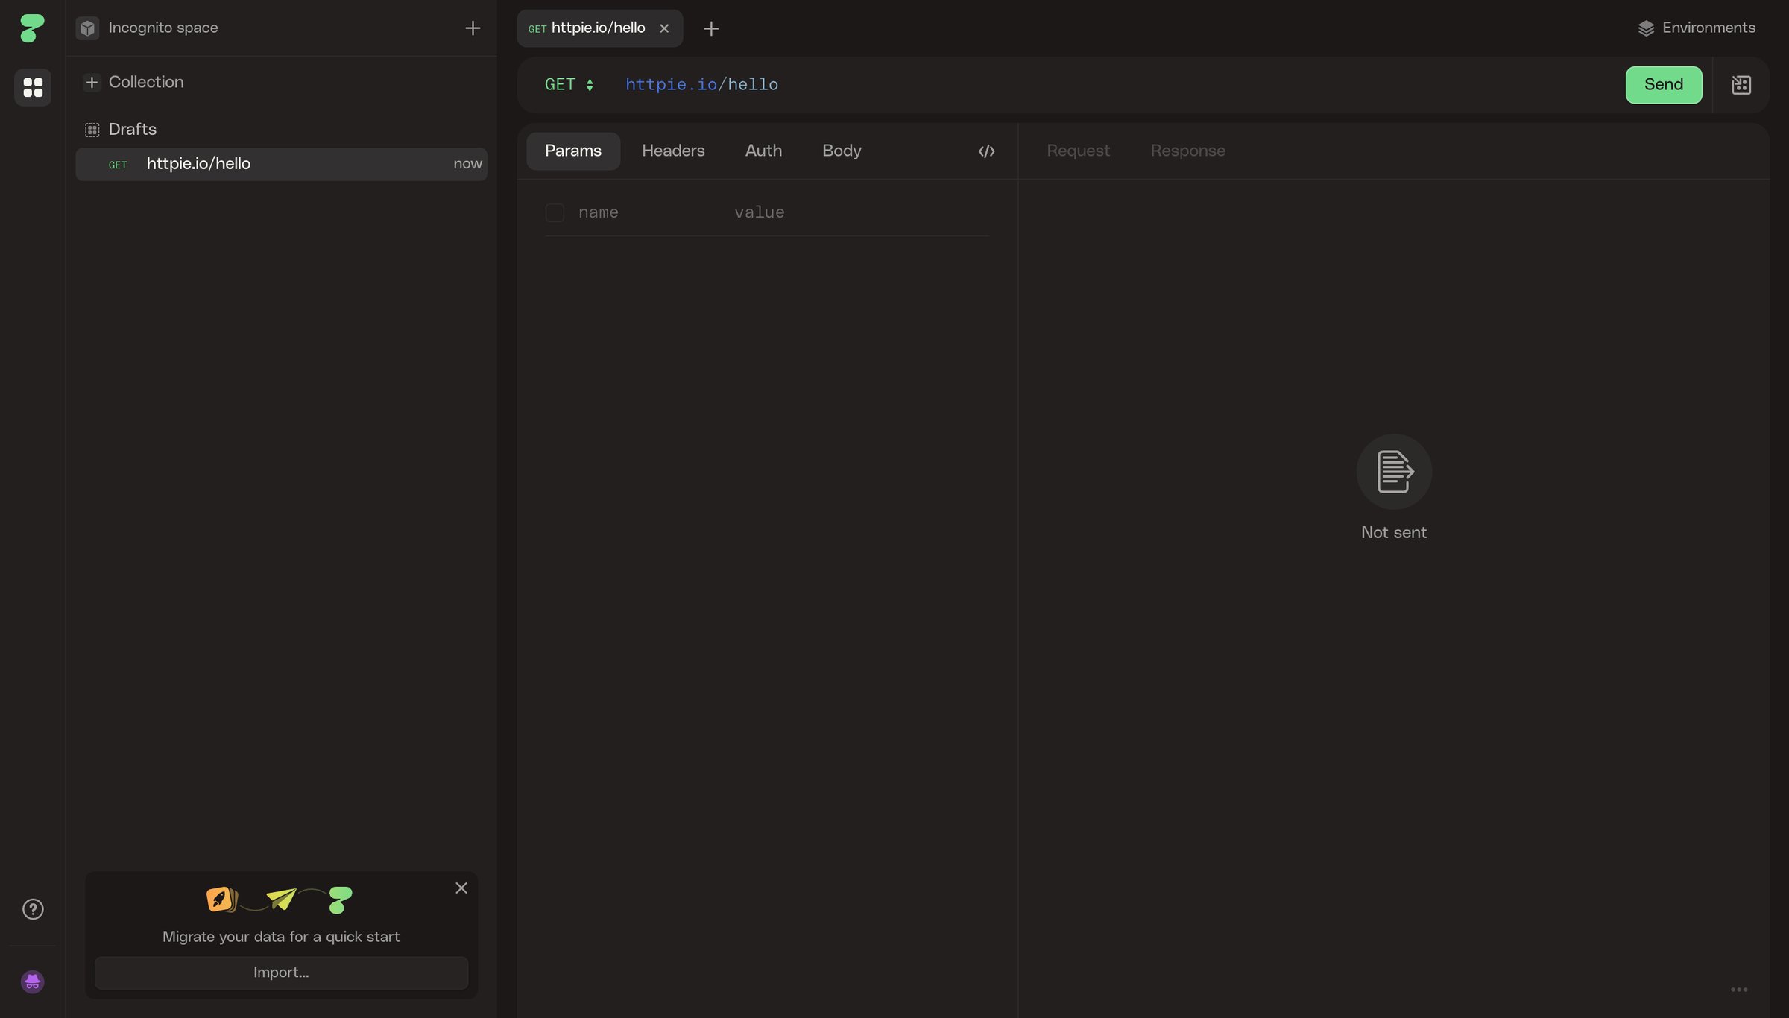Click the plus icon beside Collection
The width and height of the screenshot is (1789, 1018).
92,82
